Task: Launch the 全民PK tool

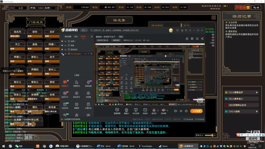Action: [65, 95]
